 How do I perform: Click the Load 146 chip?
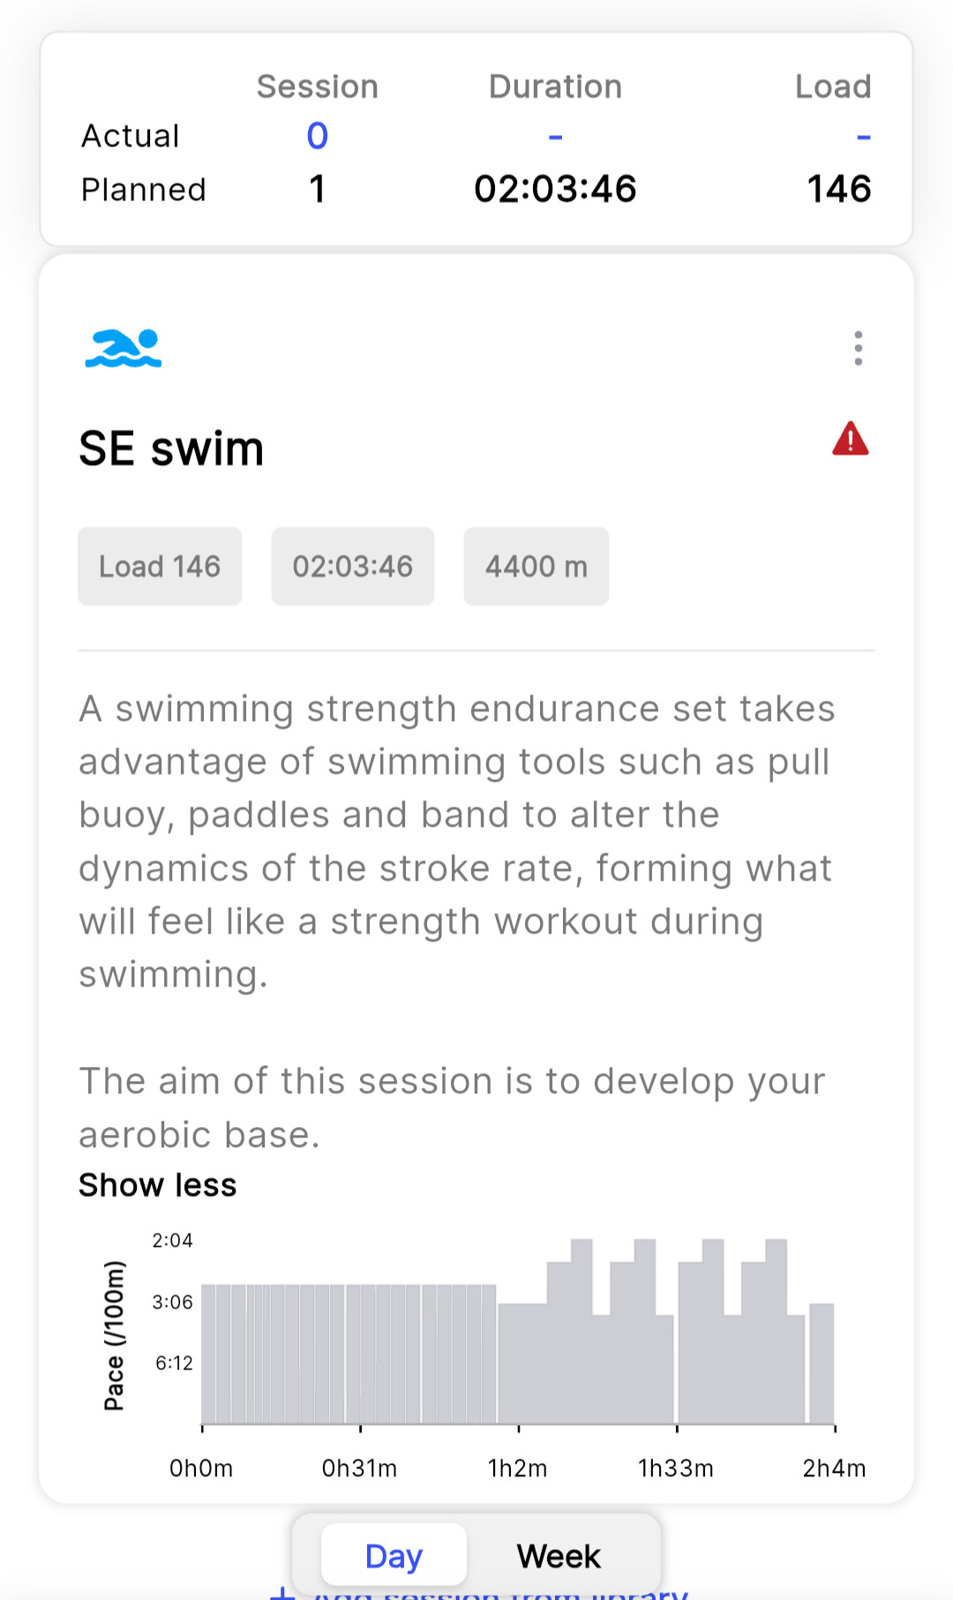(160, 567)
